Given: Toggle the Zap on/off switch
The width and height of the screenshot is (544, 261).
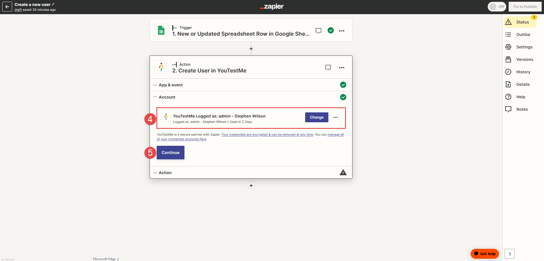Looking at the screenshot, I should 497,7.
